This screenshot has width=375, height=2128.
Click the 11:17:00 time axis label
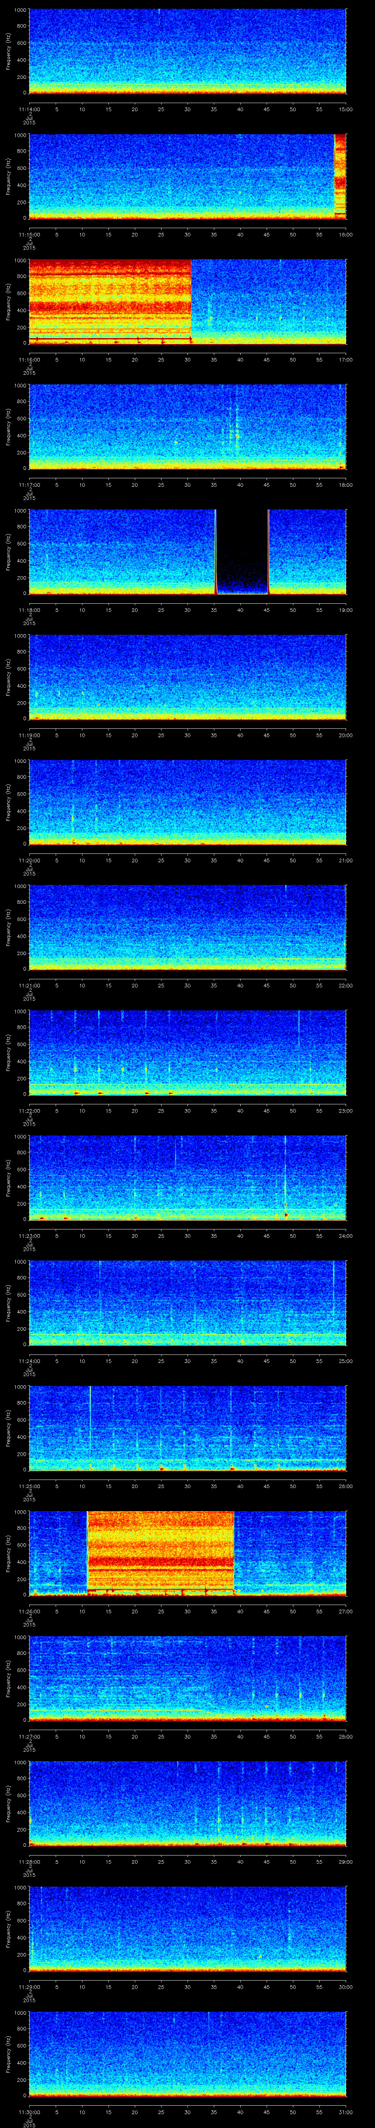click(29, 485)
